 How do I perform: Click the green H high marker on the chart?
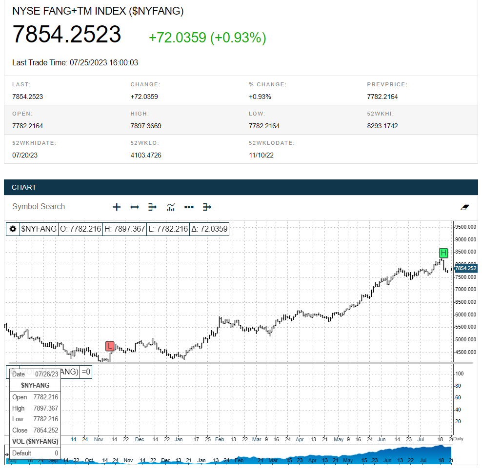tap(443, 253)
